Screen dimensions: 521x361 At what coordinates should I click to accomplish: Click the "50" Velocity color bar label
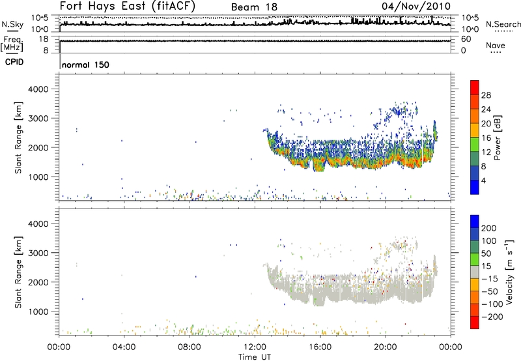[x=486, y=253]
